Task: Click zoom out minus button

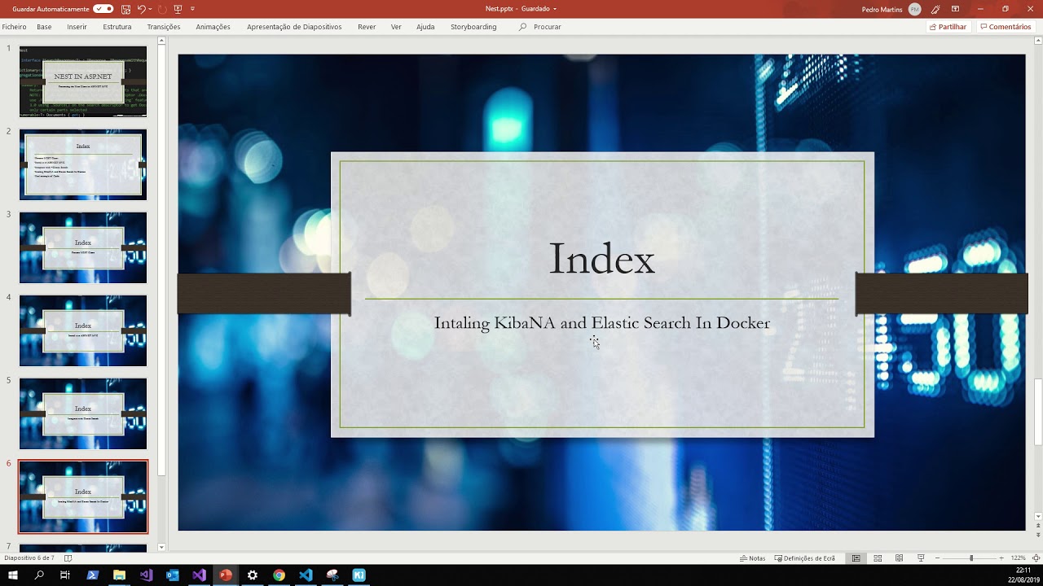Action: [938, 558]
